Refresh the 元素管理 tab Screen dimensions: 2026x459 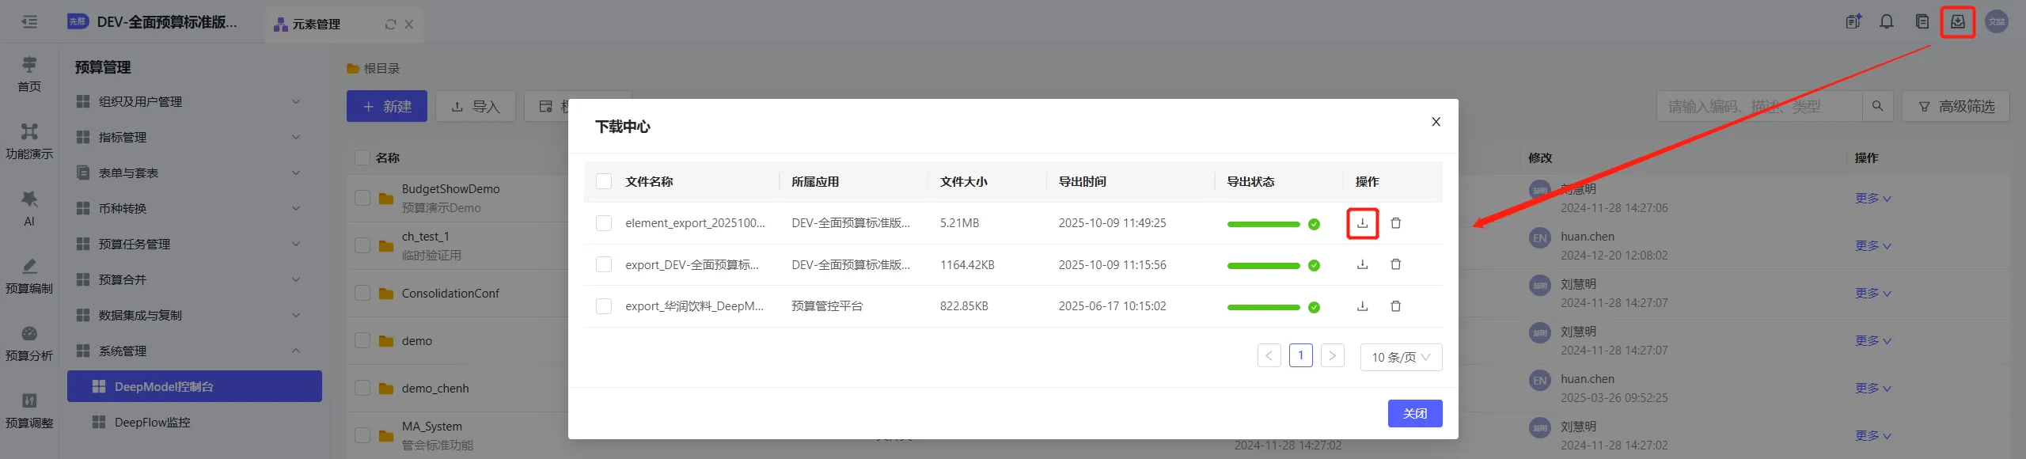coord(390,25)
